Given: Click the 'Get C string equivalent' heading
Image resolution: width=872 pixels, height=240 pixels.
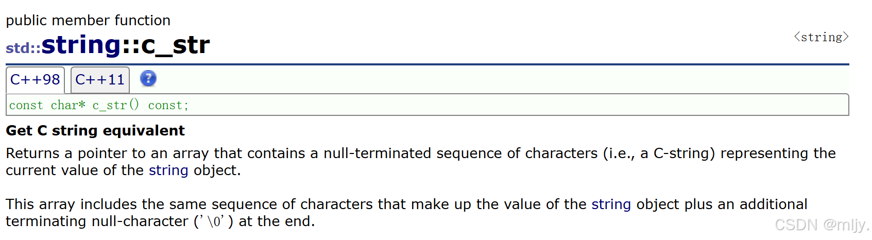Looking at the screenshot, I should point(95,131).
